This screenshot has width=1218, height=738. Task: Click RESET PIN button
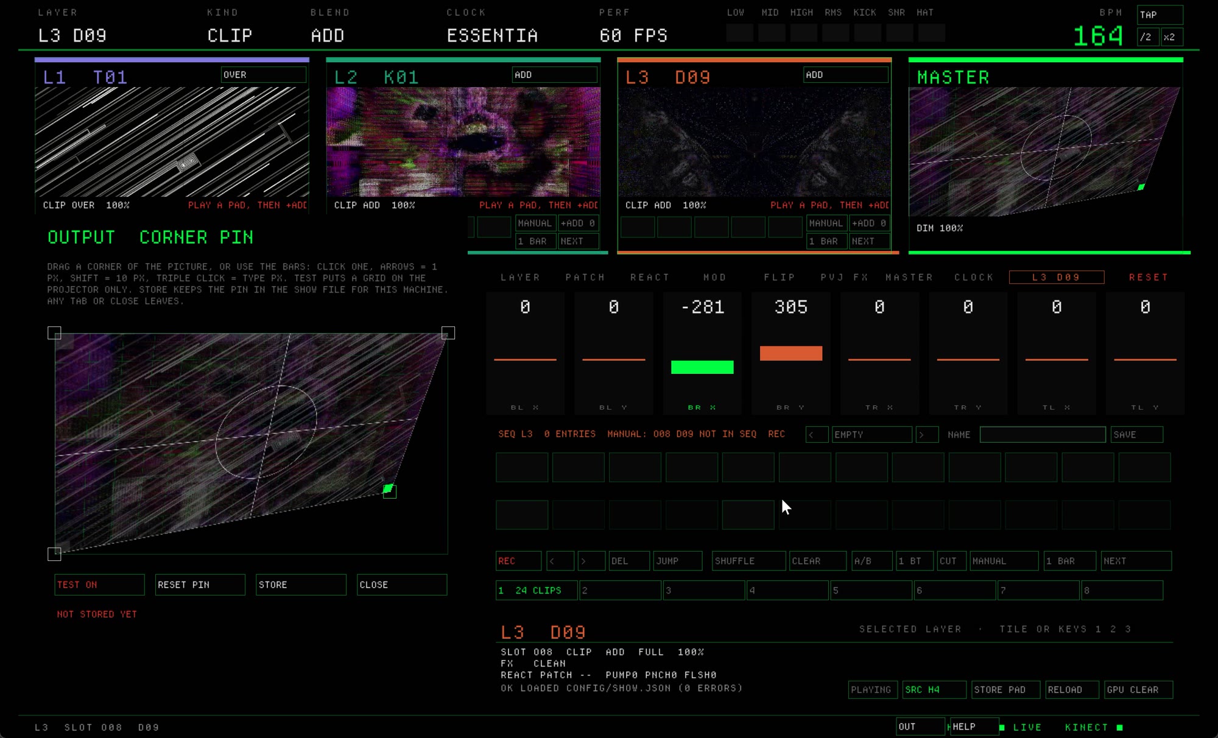pyautogui.click(x=200, y=585)
